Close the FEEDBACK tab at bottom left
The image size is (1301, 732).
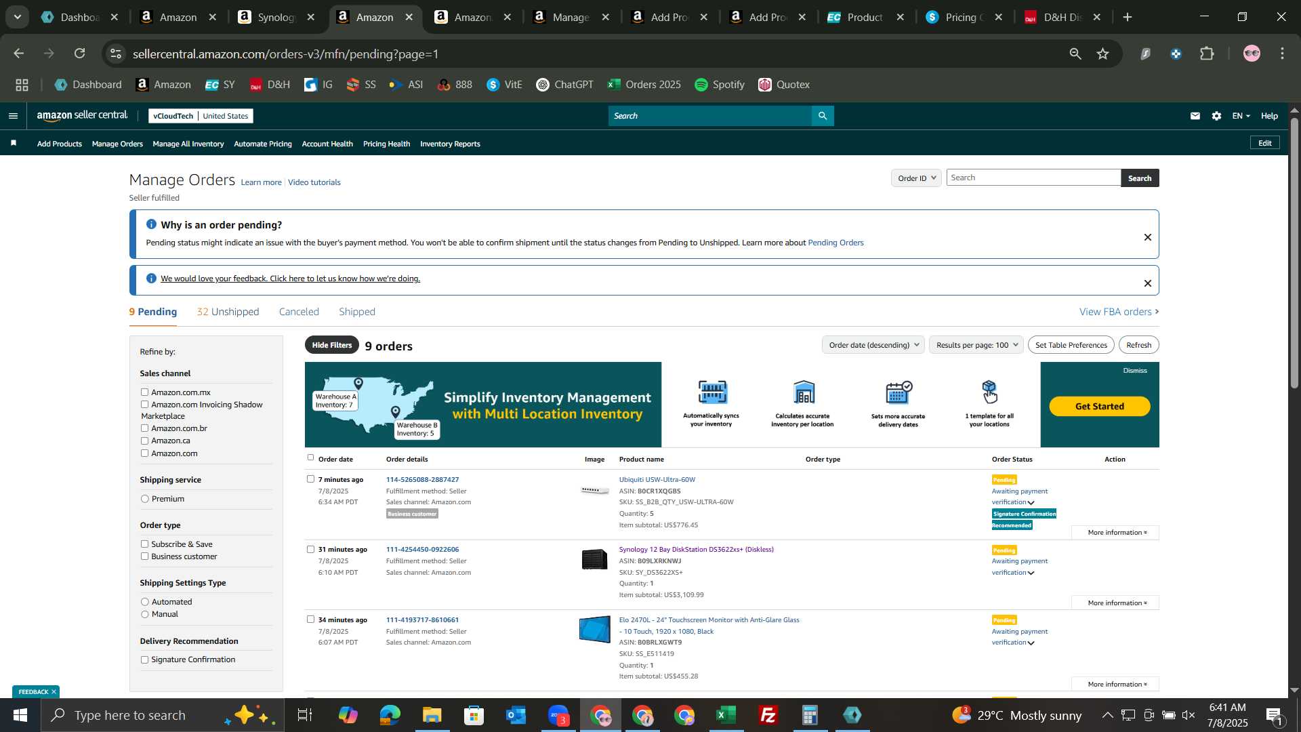[x=54, y=692]
